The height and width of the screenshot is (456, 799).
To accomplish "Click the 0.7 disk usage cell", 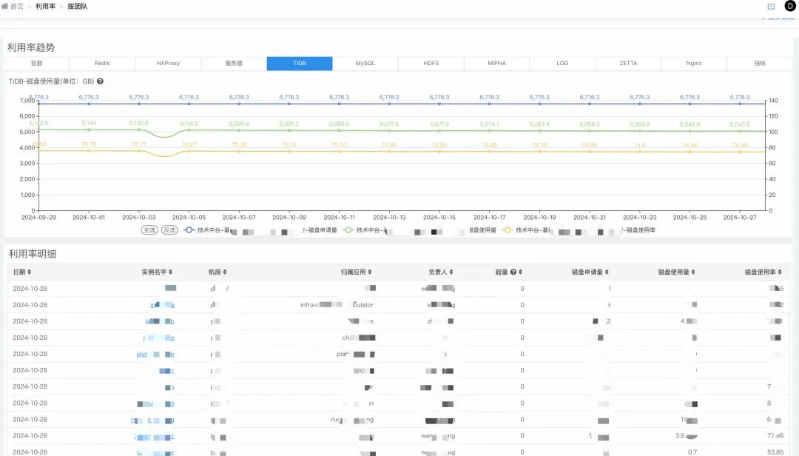I will pyautogui.click(x=692, y=452).
